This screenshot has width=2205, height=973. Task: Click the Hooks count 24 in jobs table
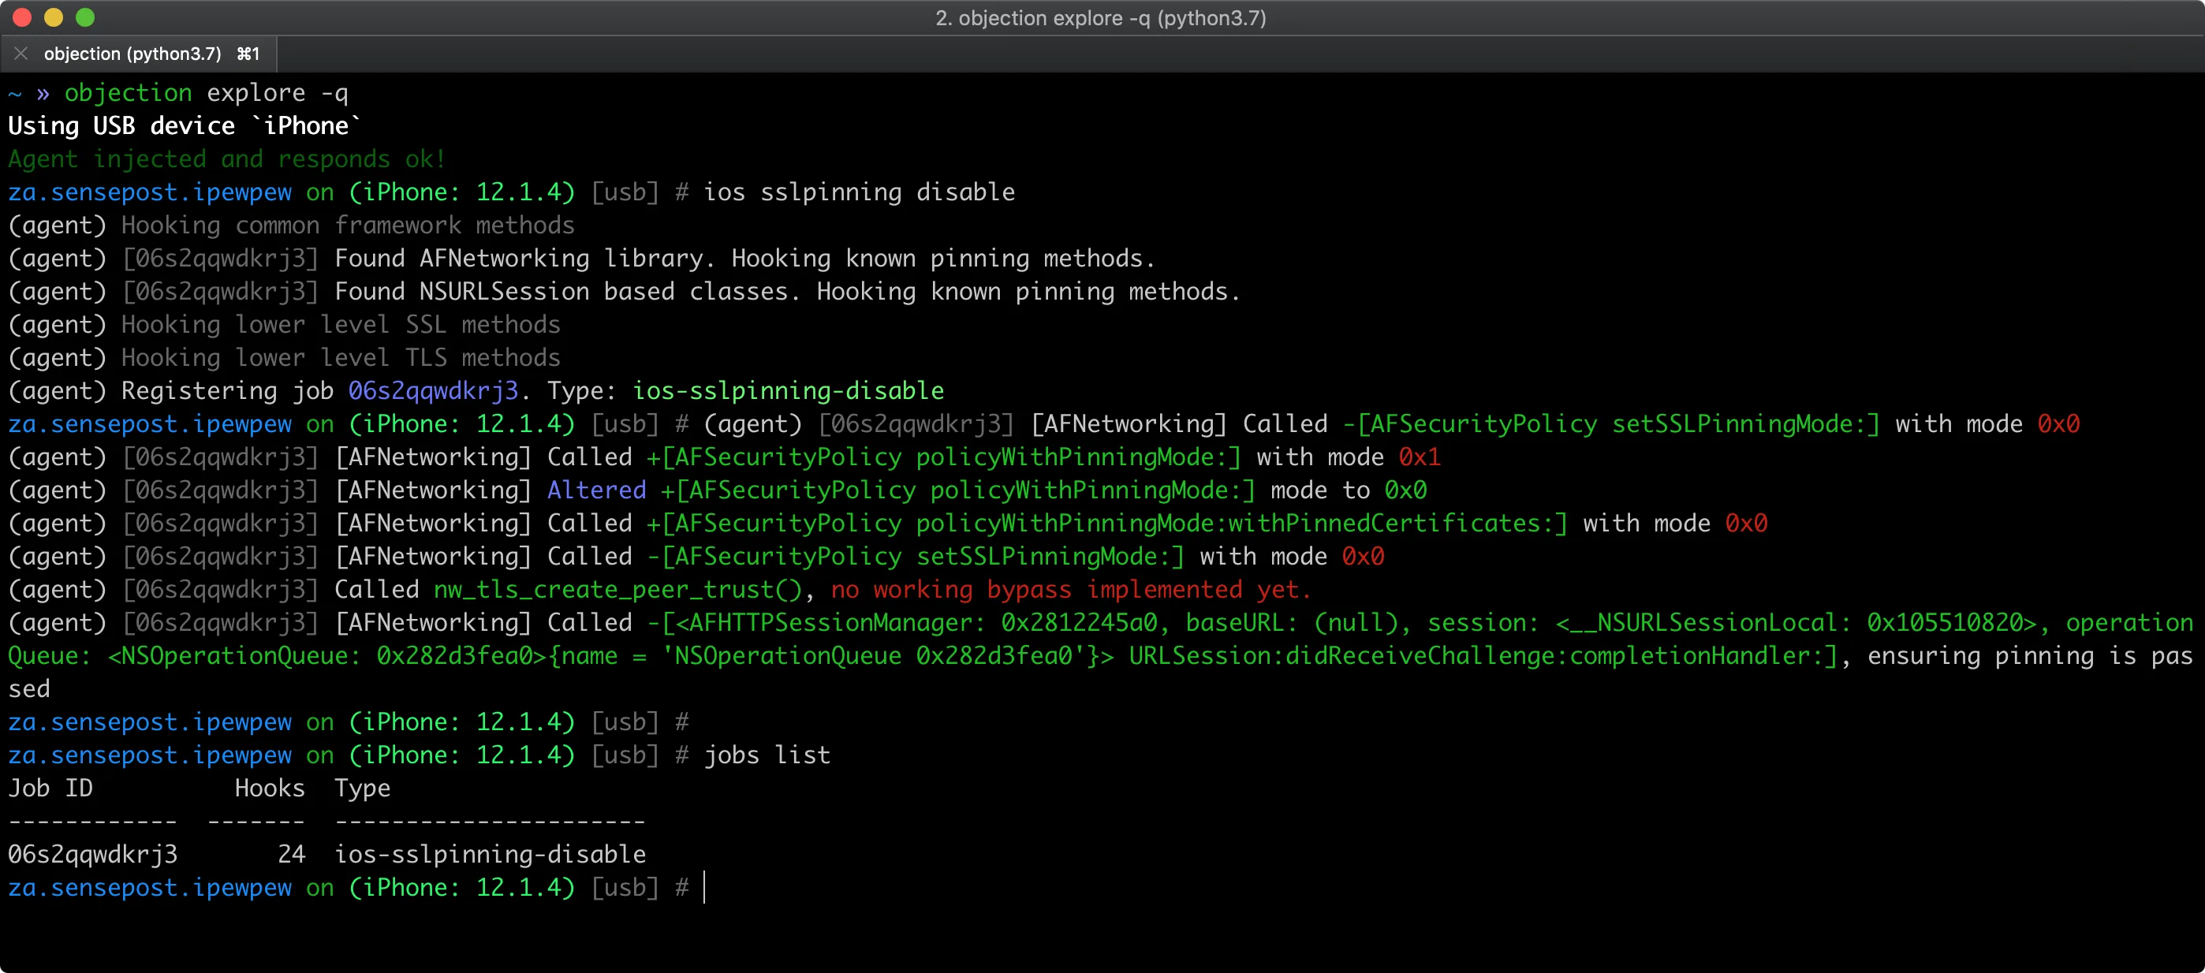click(x=292, y=853)
